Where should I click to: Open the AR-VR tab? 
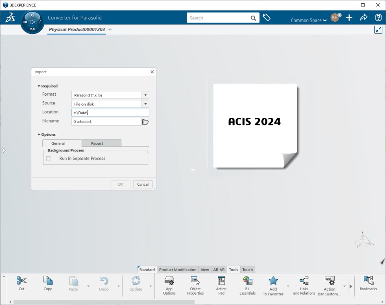coord(219,270)
